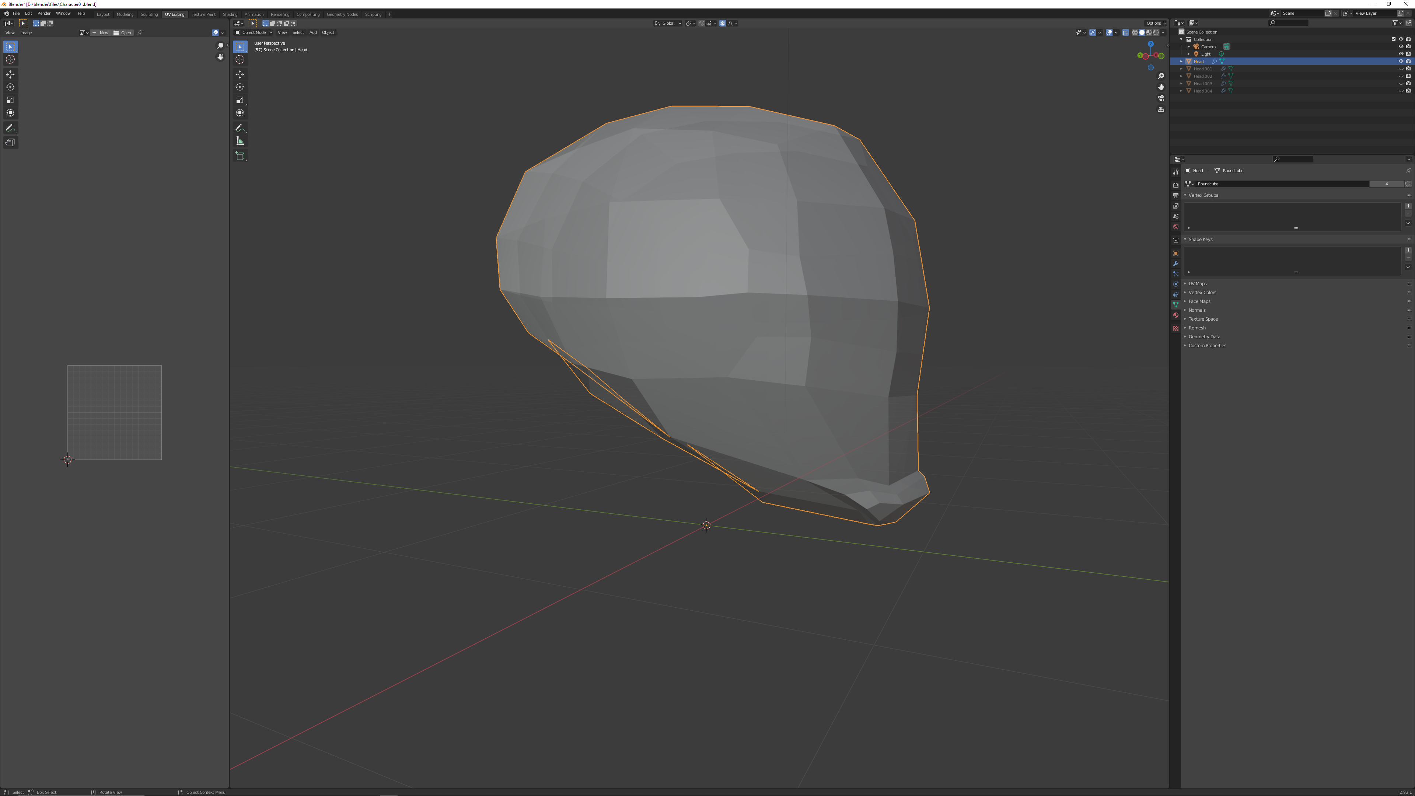
Task: Switch to wireframe viewport shading
Action: 1135,32
